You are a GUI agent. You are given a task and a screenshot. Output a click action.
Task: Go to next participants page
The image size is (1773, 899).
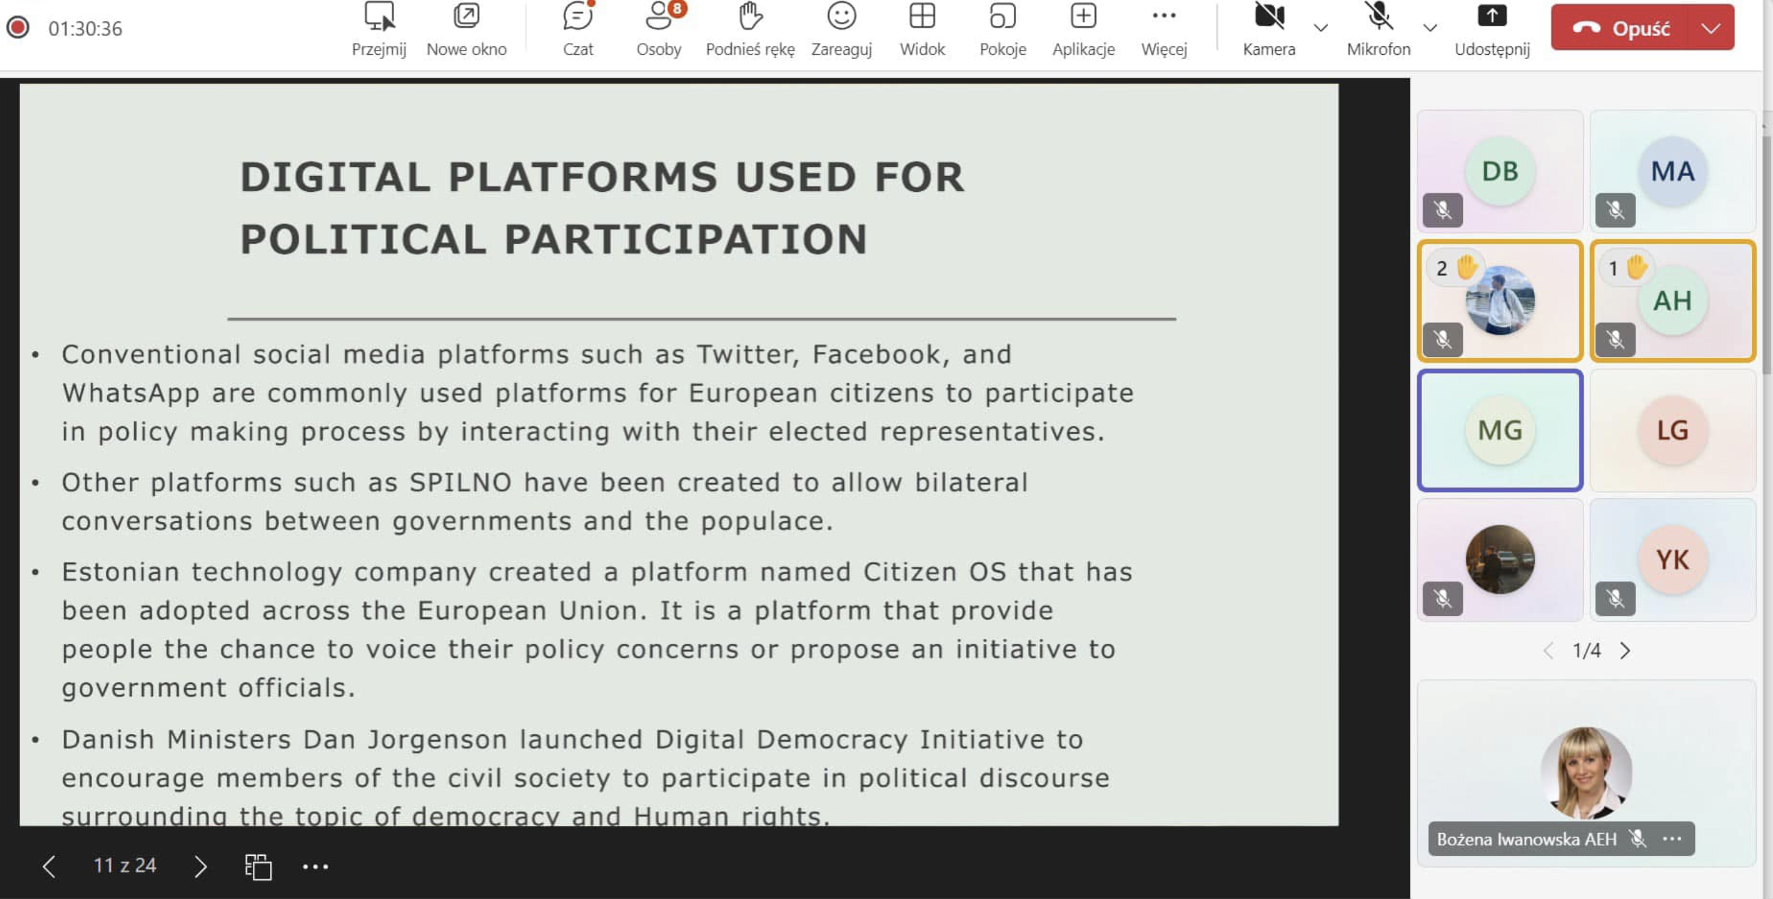pos(1625,650)
